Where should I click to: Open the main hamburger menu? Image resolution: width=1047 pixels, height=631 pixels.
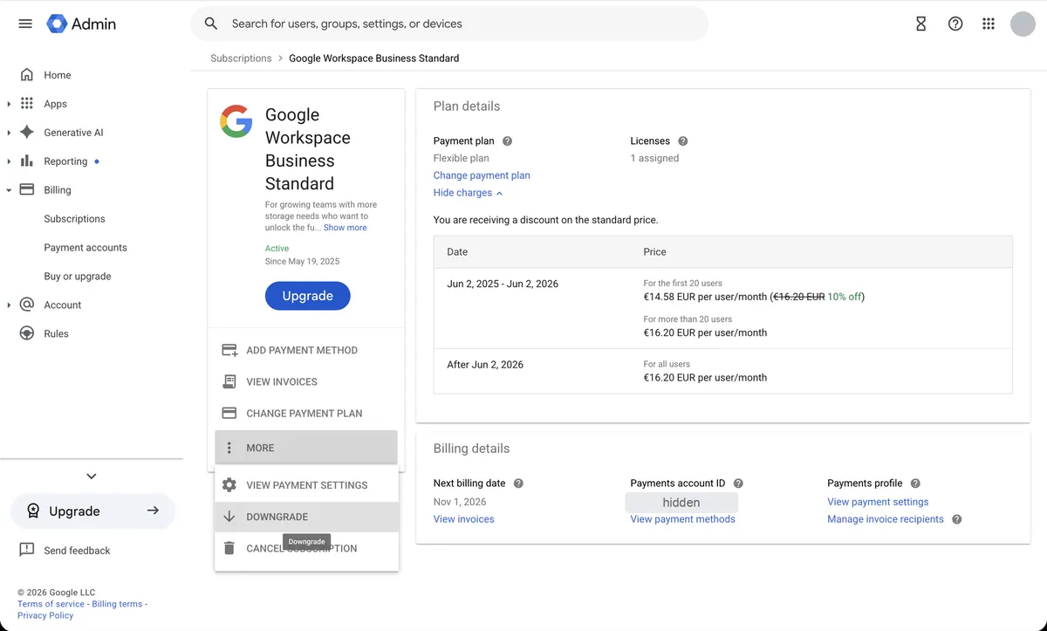point(25,24)
